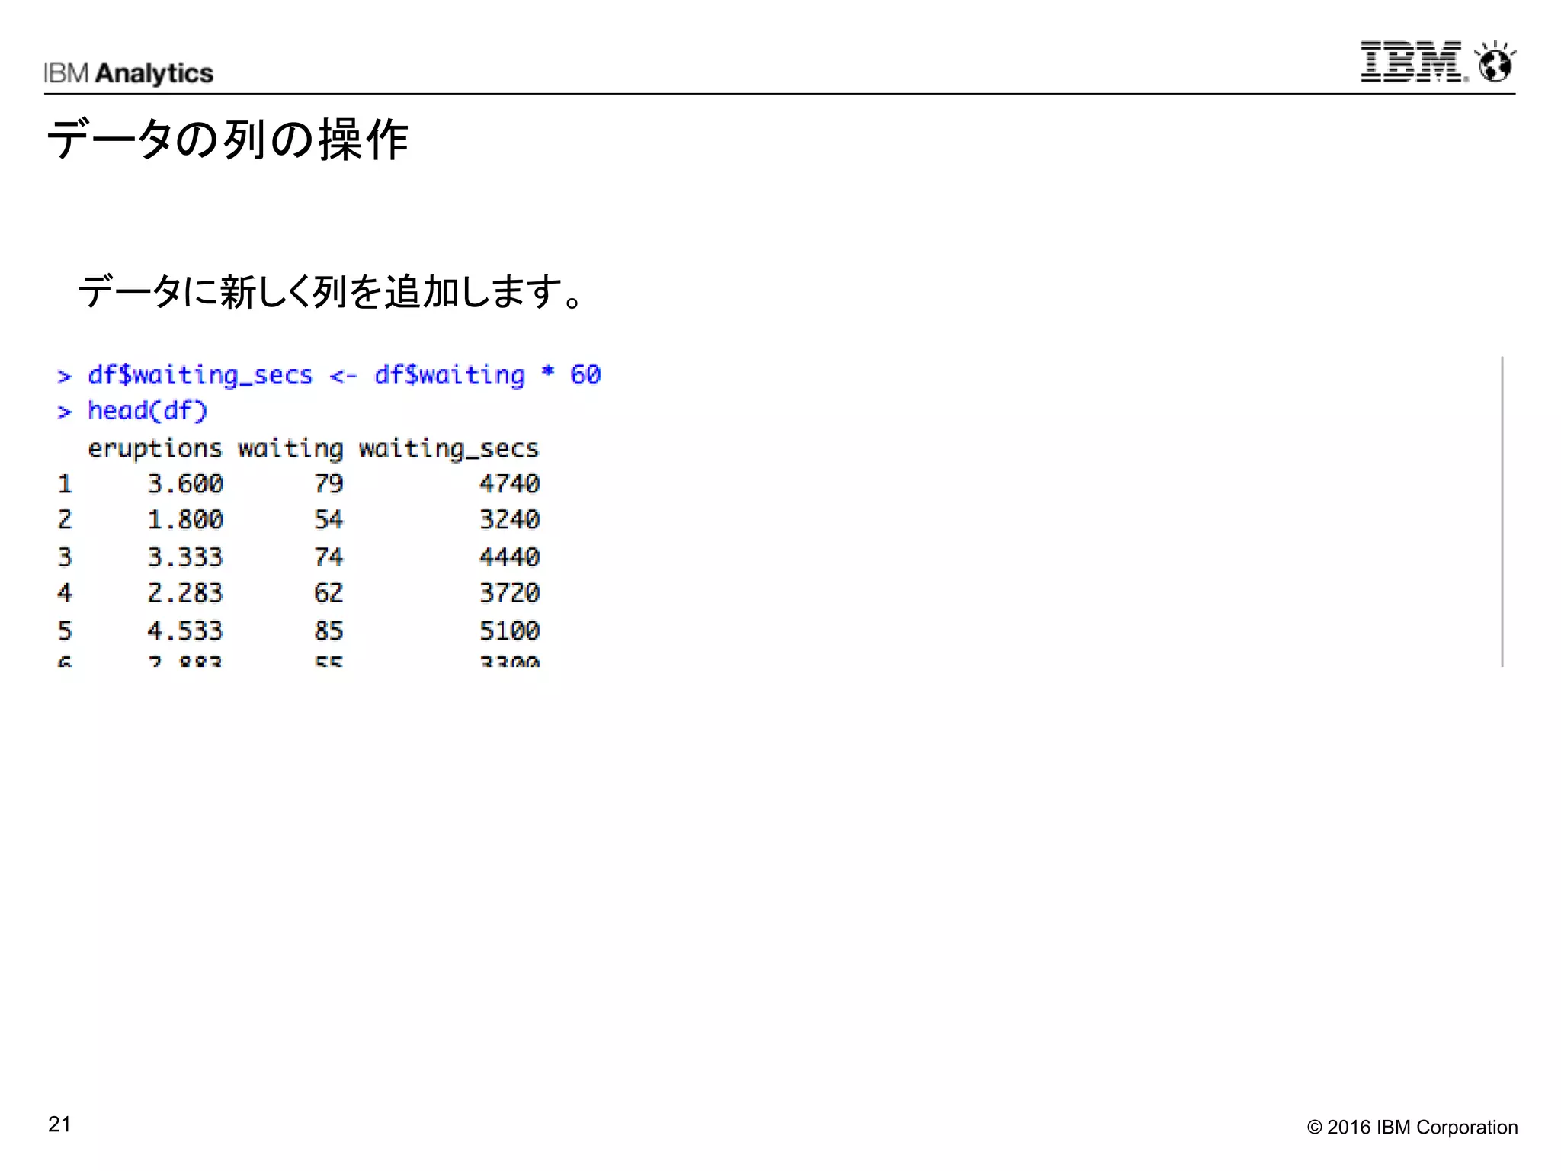Click the waiting value 54

tap(329, 520)
